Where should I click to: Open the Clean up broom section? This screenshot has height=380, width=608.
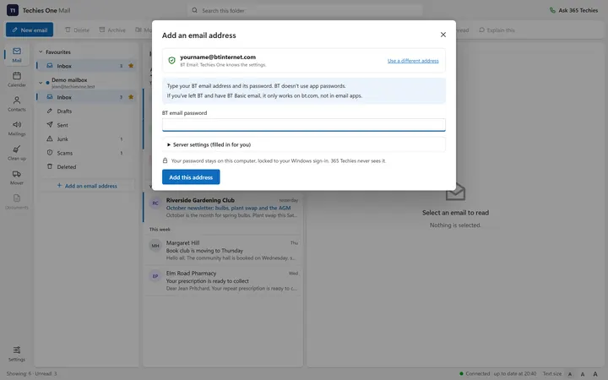tap(17, 153)
